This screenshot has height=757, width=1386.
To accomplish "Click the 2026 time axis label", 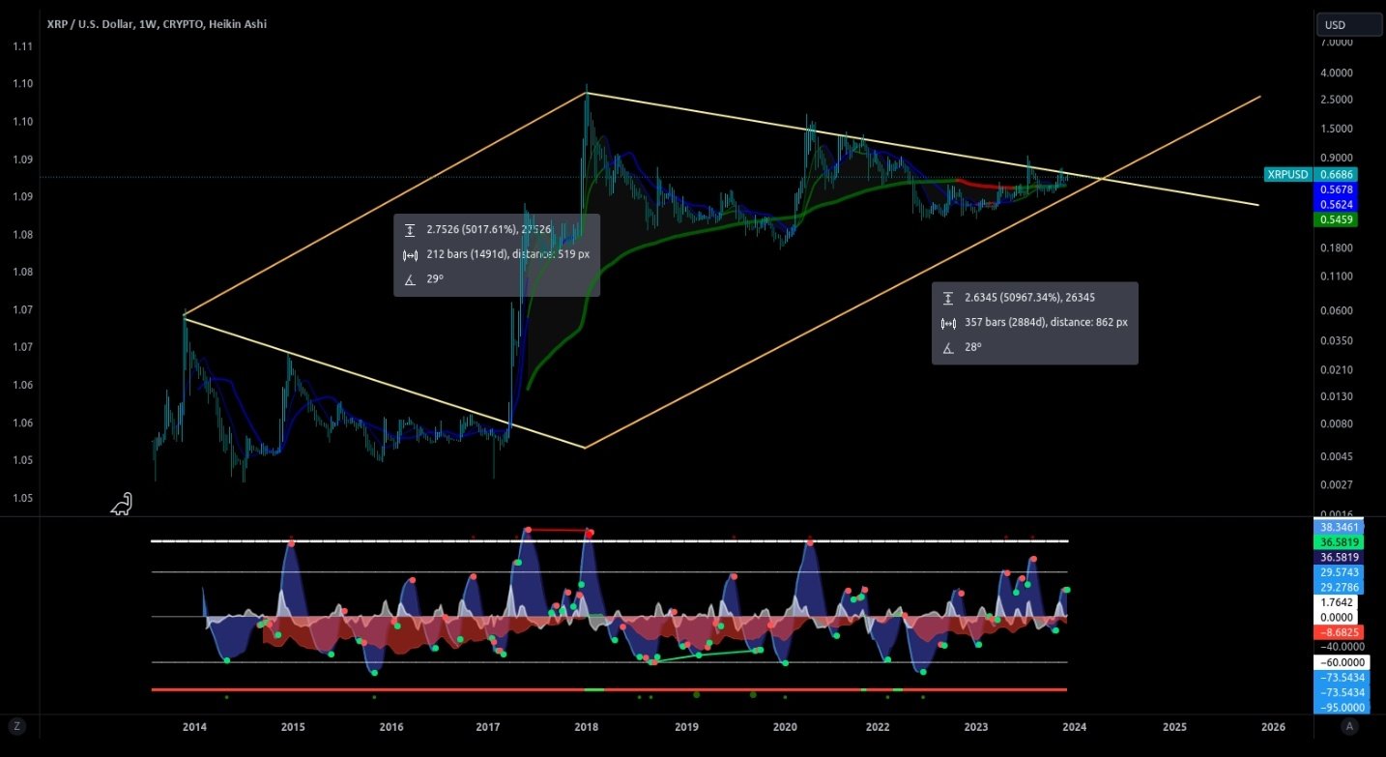I will 1273,726.
